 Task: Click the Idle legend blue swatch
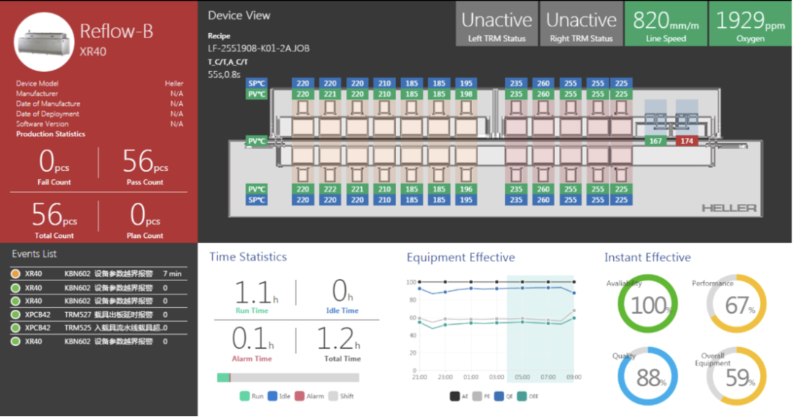(272, 396)
